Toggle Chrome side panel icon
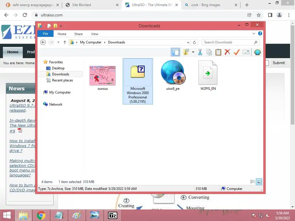The height and width of the screenshot is (221, 295). click(x=270, y=15)
